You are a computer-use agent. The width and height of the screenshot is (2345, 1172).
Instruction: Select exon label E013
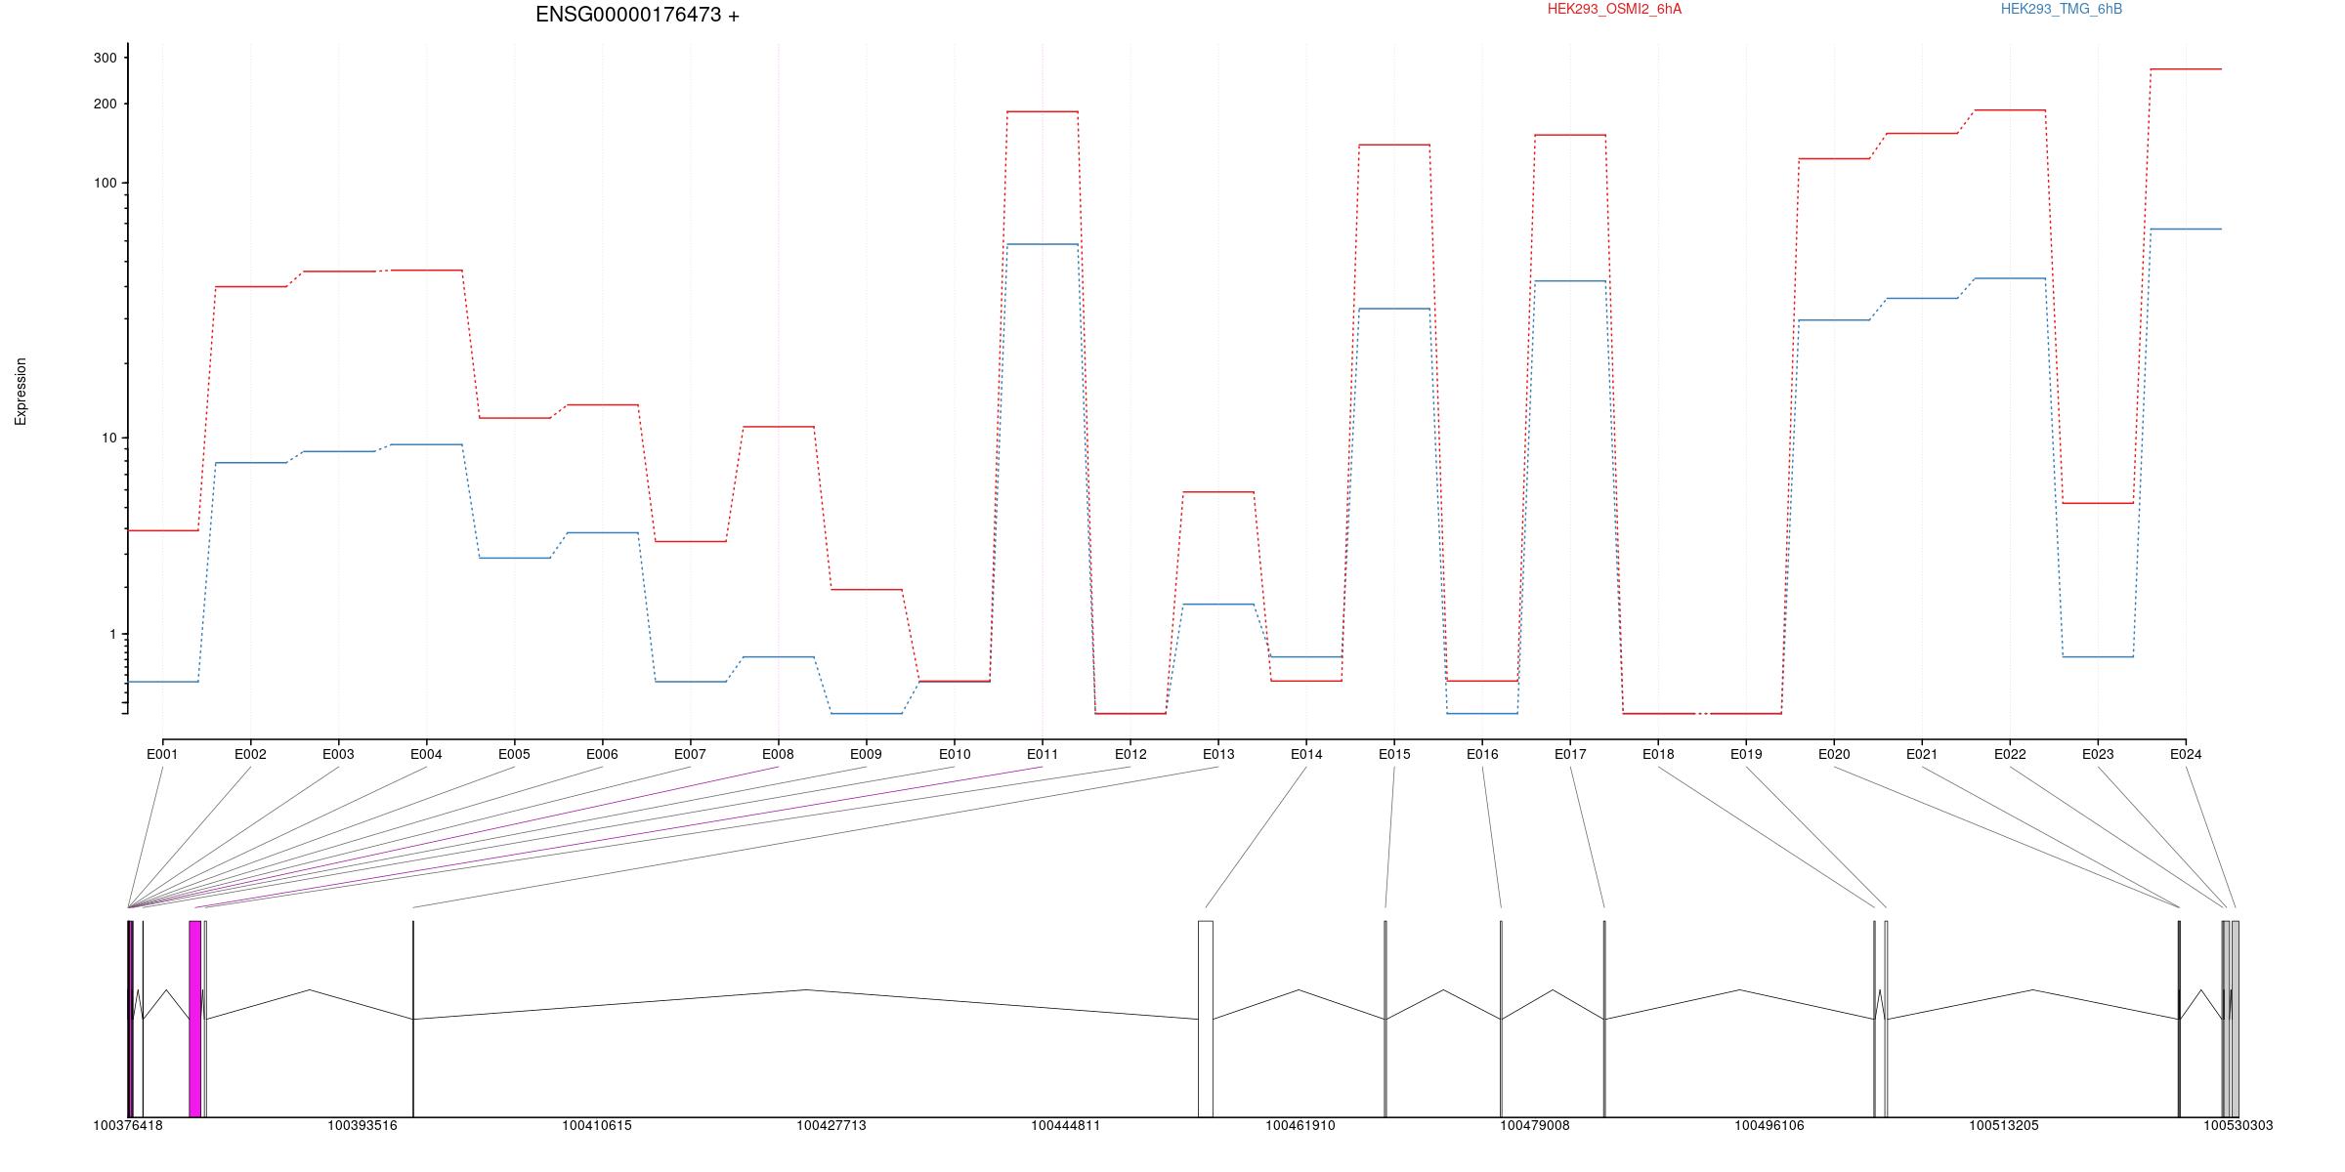click(x=1218, y=754)
